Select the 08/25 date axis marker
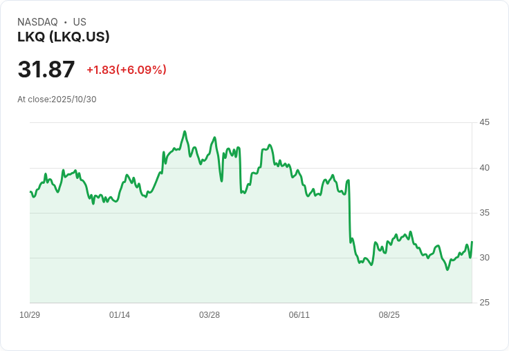Image resolution: width=509 pixels, height=351 pixels. point(389,314)
